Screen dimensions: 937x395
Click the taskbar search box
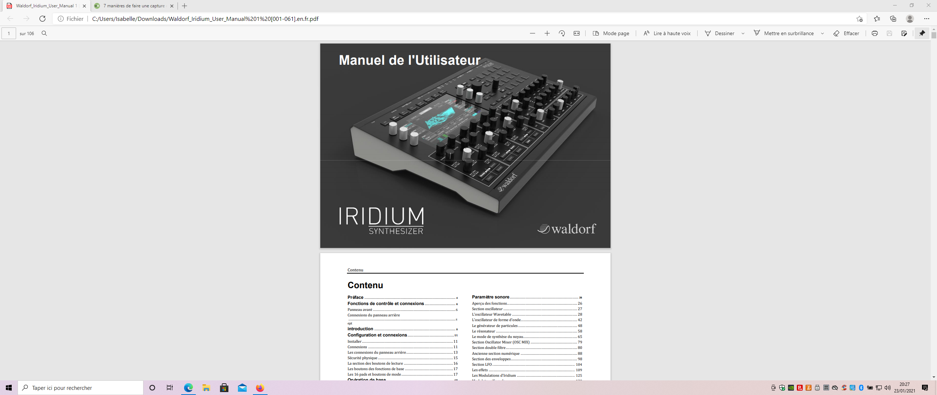pyautogui.click(x=81, y=388)
